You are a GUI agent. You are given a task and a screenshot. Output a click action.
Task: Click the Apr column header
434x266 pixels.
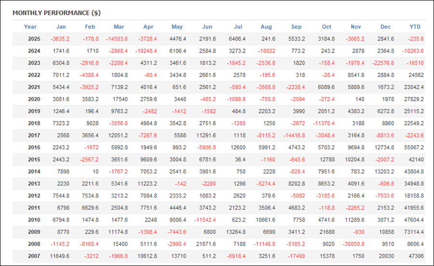tap(148, 27)
